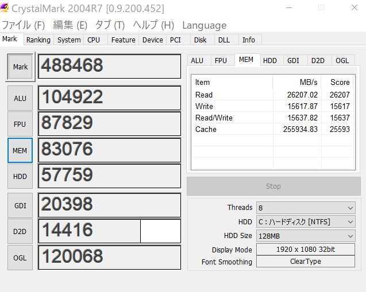366x292 pixels.
Task: Click the GDI score 20398
Action: coord(110,205)
